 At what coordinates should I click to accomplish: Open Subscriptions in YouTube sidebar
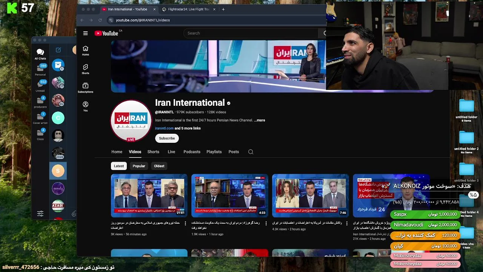tap(86, 88)
